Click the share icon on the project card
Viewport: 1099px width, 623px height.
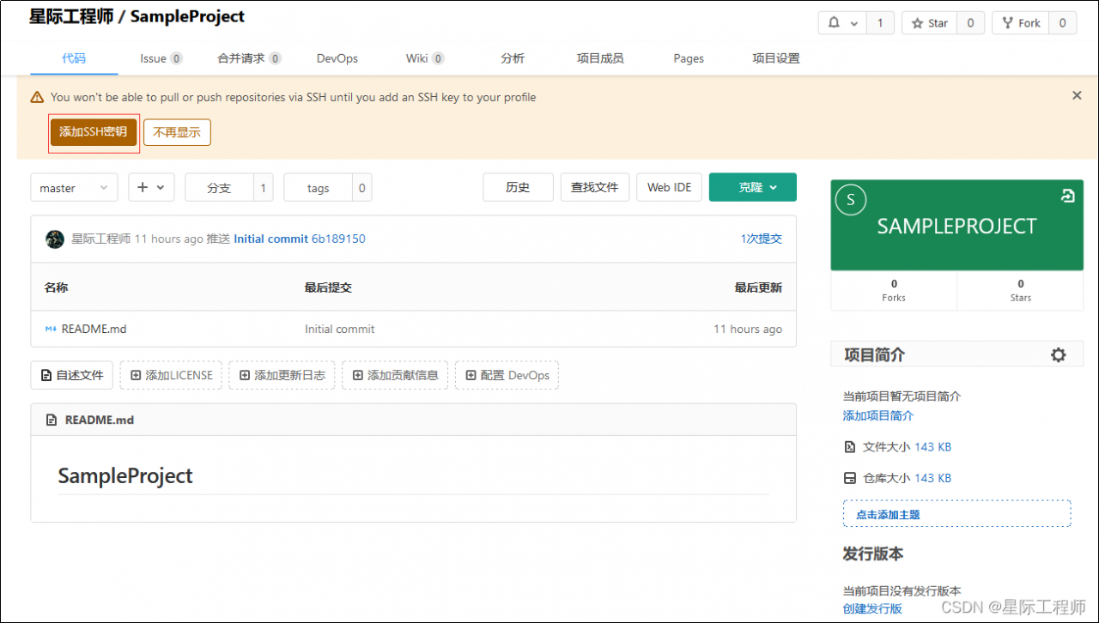1068,196
